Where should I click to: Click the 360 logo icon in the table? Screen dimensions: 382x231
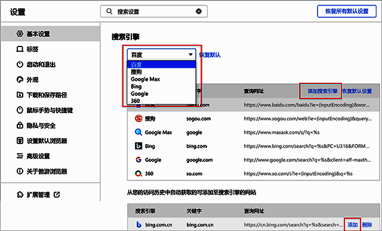[x=138, y=173]
